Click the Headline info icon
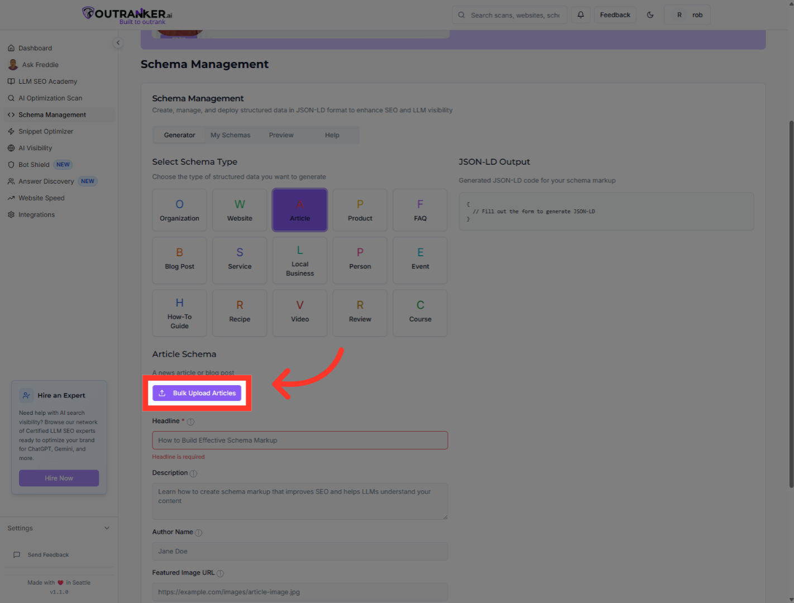This screenshot has width=794, height=603. click(190, 422)
